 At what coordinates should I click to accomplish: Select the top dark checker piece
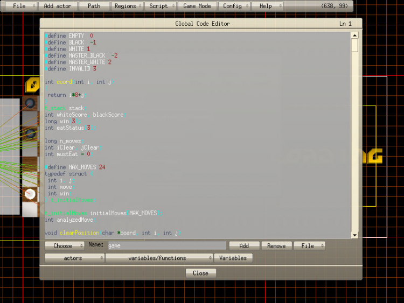click(x=30, y=103)
